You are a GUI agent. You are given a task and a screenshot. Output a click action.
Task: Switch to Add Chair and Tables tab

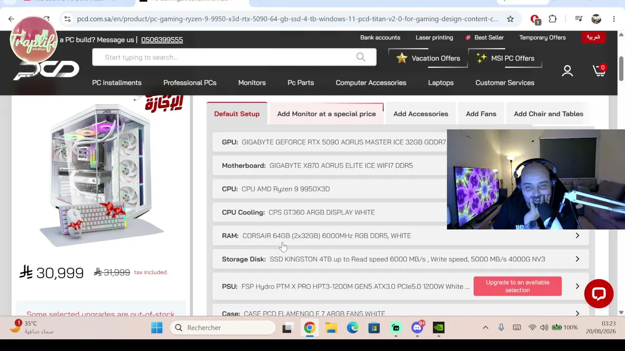pyautogui.click(x=548, y=114)
